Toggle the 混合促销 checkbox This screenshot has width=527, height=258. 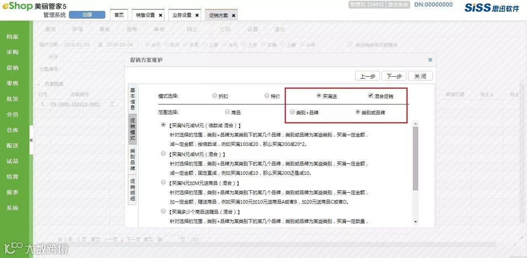click(371, 96)
